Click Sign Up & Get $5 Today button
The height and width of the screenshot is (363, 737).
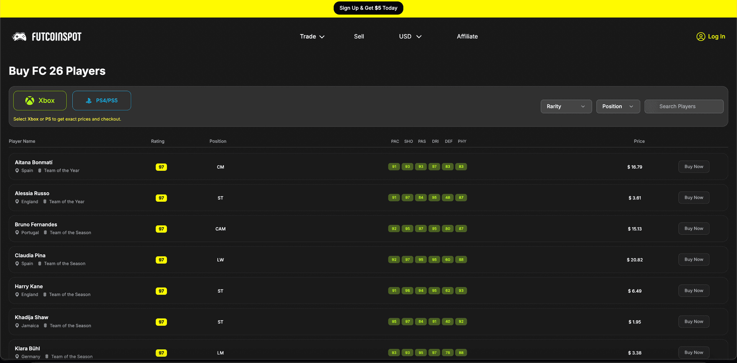pyautogui.click(x=368, y=8)
